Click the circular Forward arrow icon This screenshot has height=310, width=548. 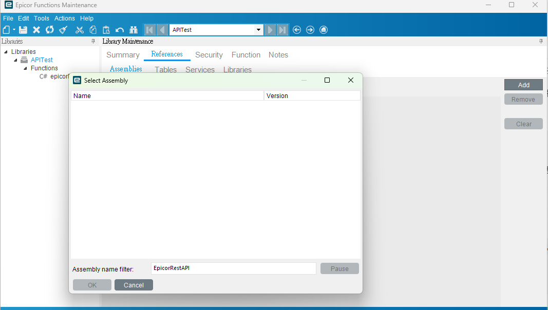tap(310, 30)
